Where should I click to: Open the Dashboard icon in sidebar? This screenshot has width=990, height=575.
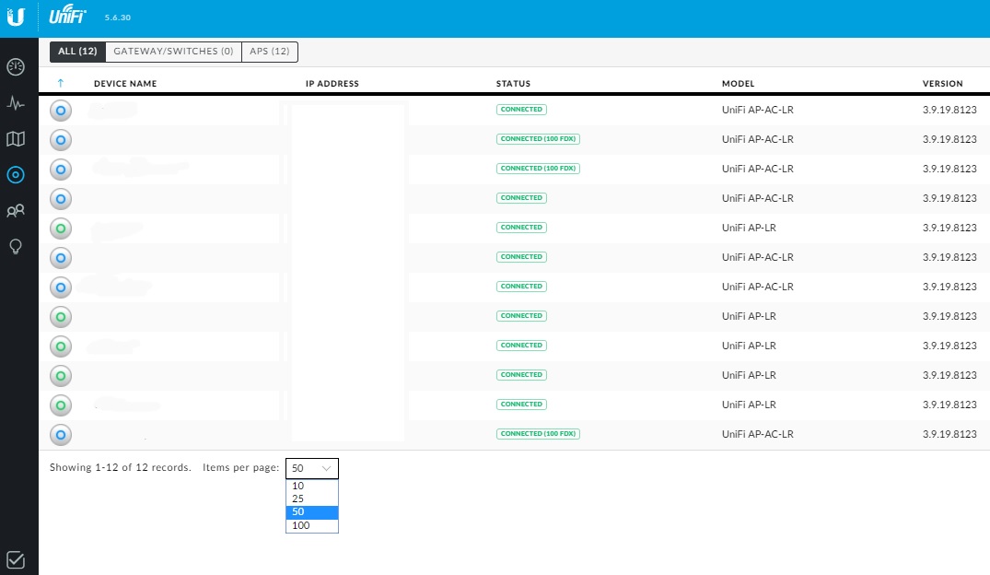click(x=16, y=67)
